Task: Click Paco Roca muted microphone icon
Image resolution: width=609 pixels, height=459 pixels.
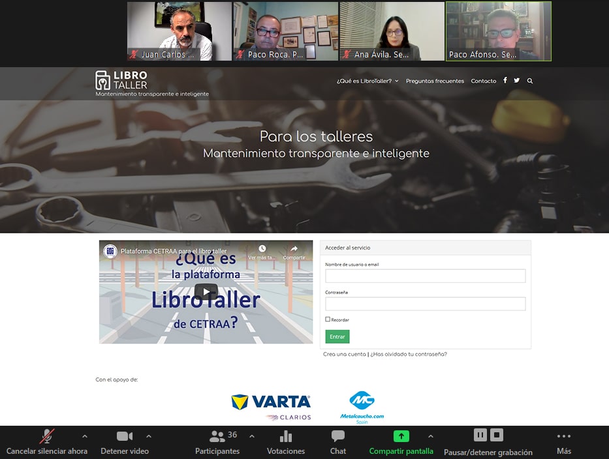Action: tap(240, 54)
